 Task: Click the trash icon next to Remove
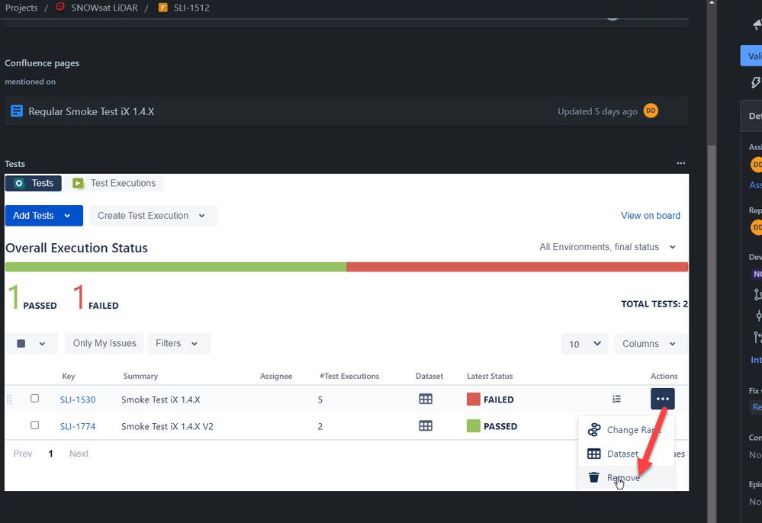coord(594,476)
